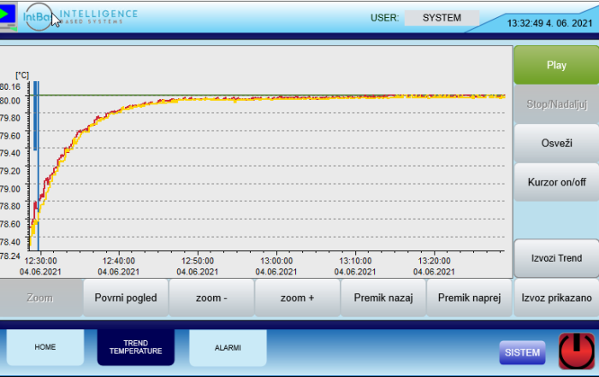This screenshot has height=377, width=599.
Task: Toggle the Kurzor on/off button
Action: (x=556, y=182)
